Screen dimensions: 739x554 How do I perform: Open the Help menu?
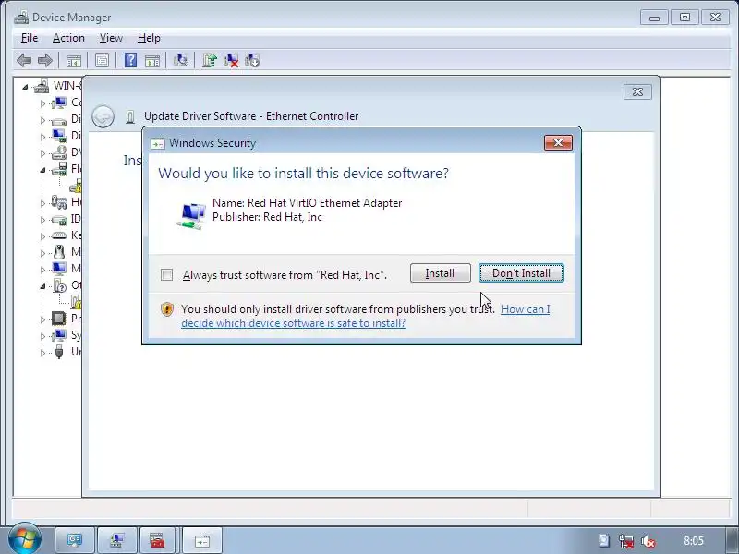tap(149, 38)
